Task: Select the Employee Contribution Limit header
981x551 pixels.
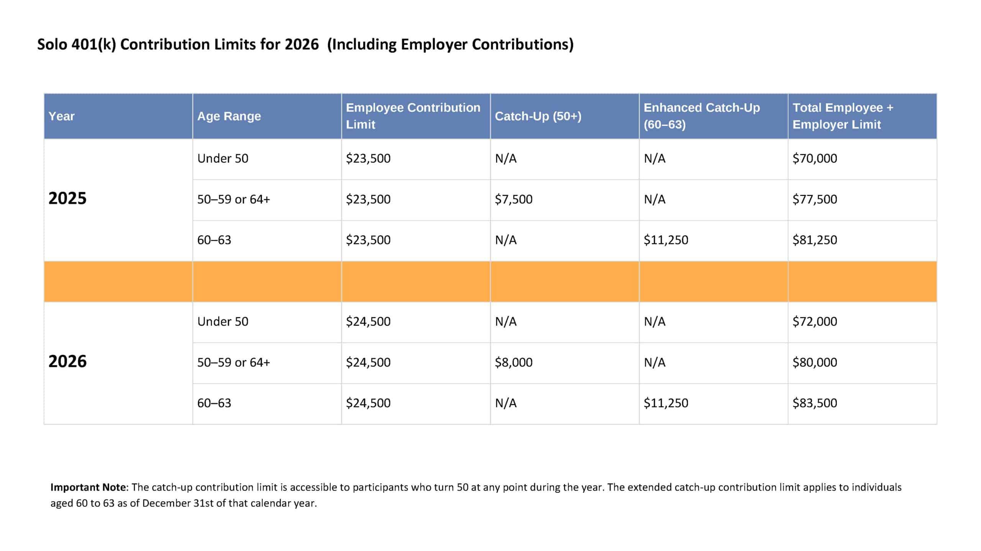Action: pos(413,116)
